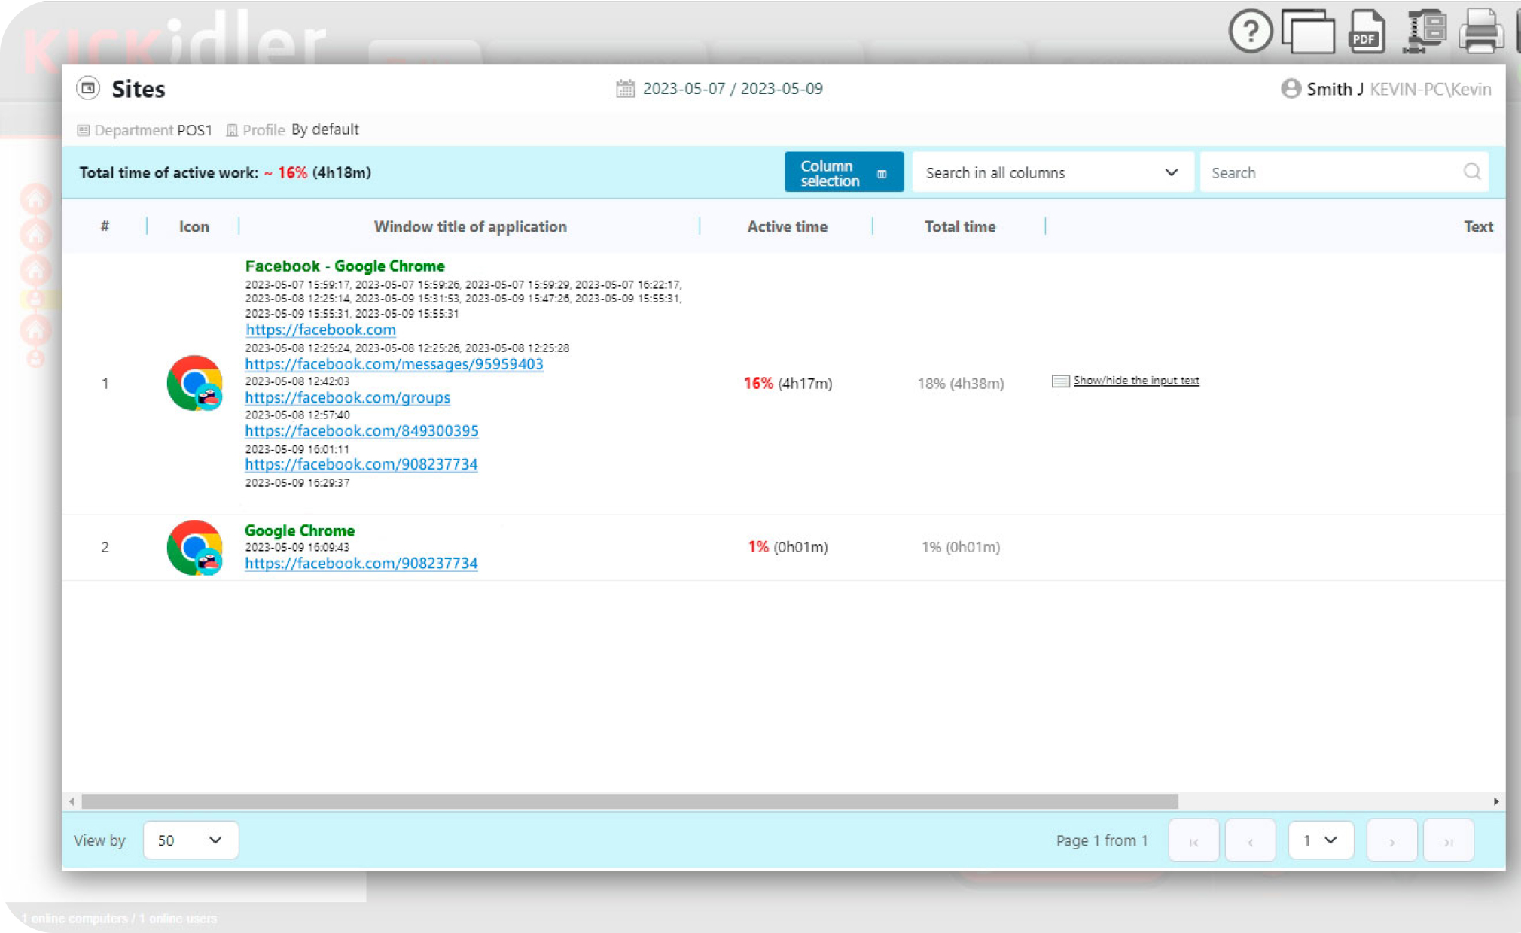Open facebook.com/849300395 link
The height and width of the screenshot is (933, 1521).
361,431
